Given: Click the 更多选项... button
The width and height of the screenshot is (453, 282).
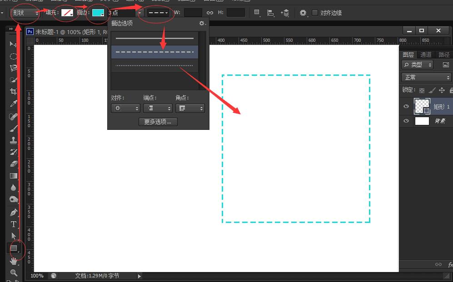Looking at the screenshot, I should click(158, 122).
